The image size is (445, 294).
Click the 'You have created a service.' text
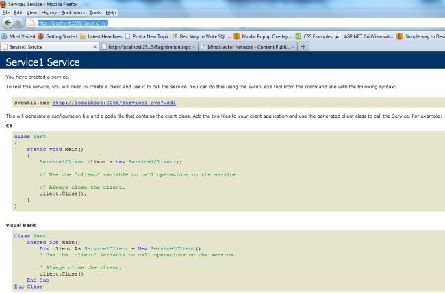tap(38, 77)
